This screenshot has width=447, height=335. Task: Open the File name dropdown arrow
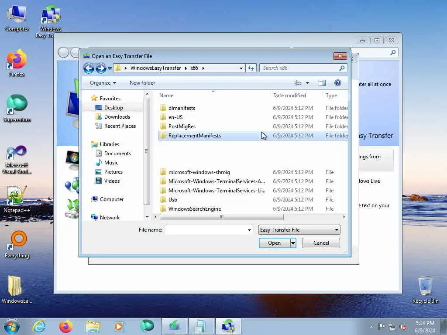pyautogui.click(x=249, y=230)
